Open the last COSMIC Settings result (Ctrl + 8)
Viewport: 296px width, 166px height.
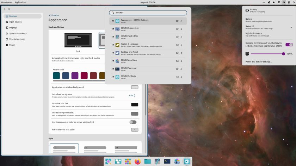[148, 77]
